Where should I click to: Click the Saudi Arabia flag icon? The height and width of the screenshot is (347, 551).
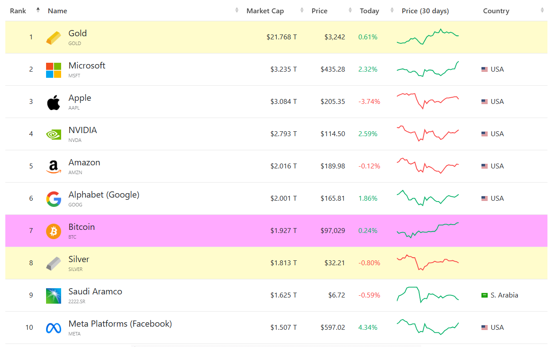[x=485, y=295]
